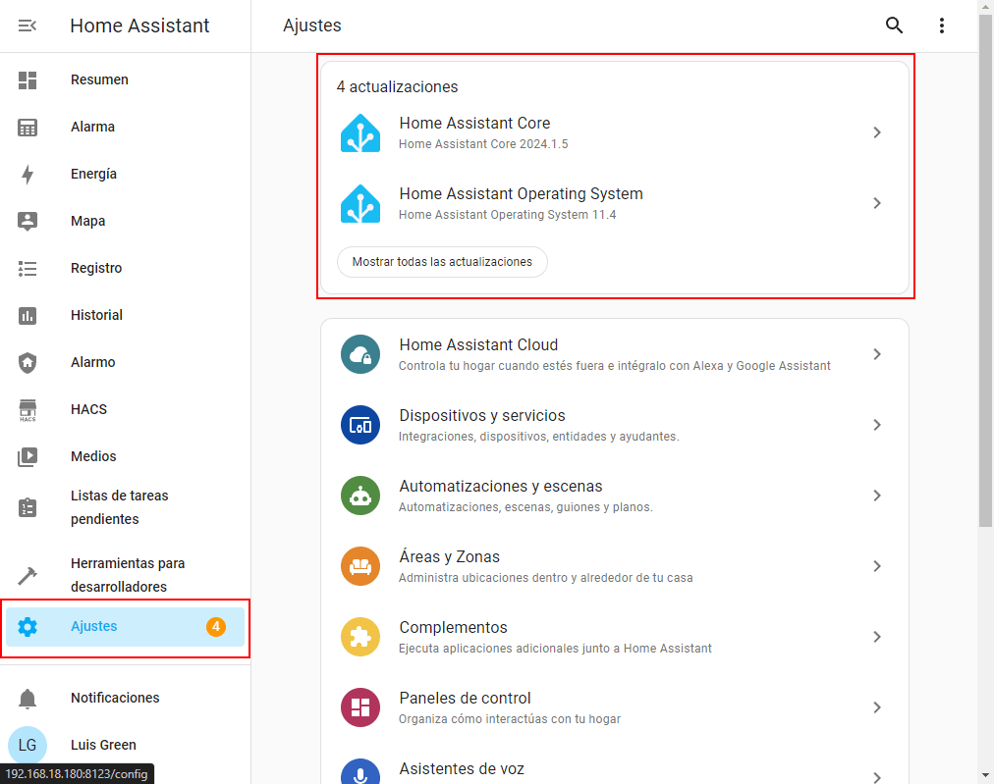The height and width of the screenshot is (784, 994).
Task: Click the orange 4 updates badge
Action: pos(215,627)
